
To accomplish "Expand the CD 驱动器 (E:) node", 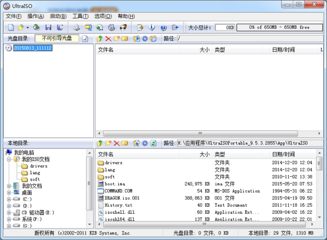I will [x=9, y=213].
